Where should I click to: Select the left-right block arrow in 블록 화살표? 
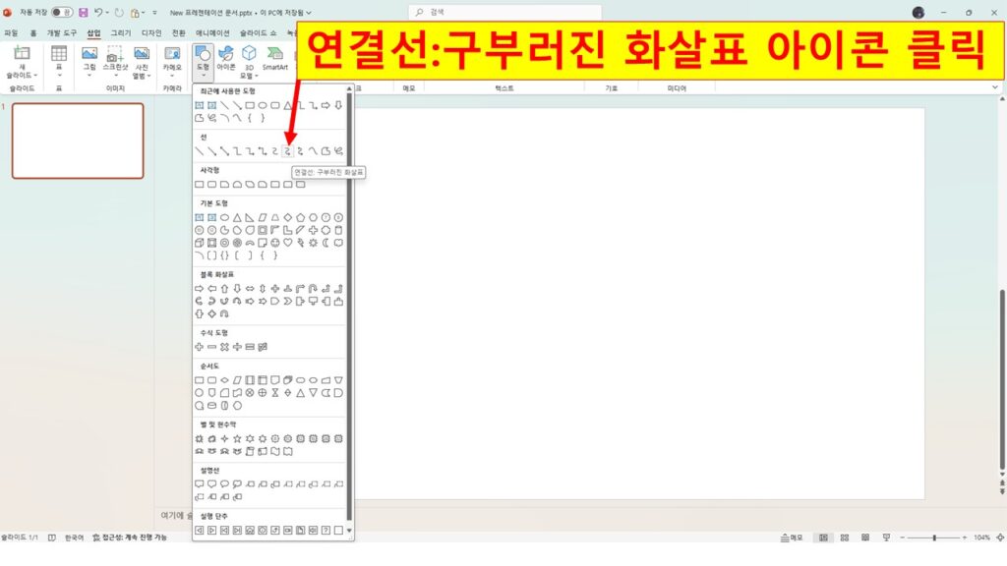[x=250, y=289]
